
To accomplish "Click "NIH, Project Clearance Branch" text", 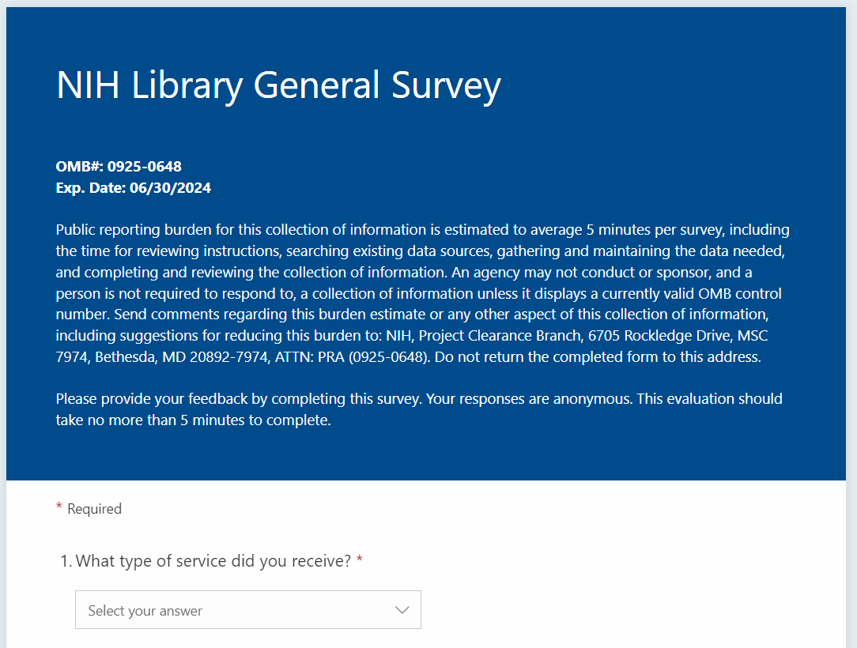I will [483, 335].
